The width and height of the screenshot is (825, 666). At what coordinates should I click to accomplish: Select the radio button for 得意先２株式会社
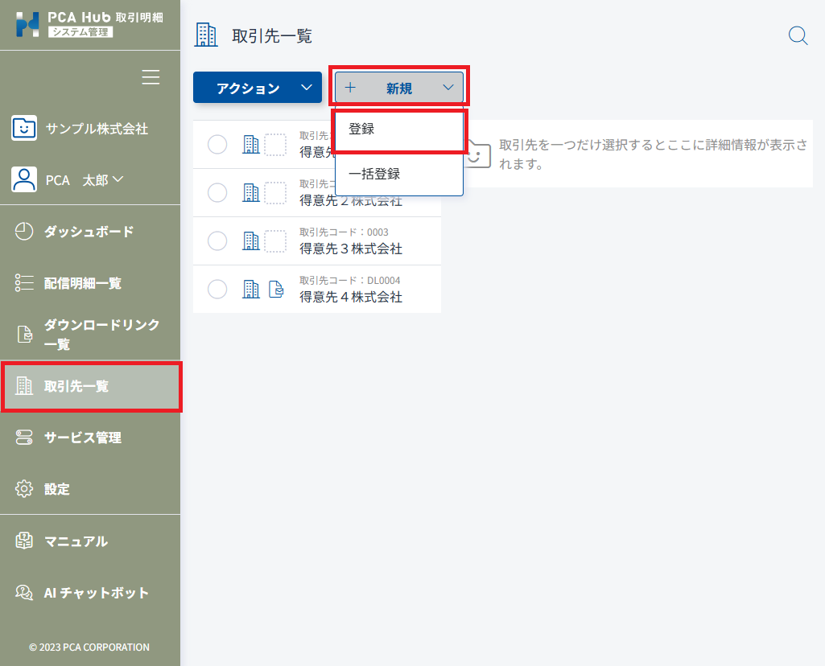click(217, 192)
